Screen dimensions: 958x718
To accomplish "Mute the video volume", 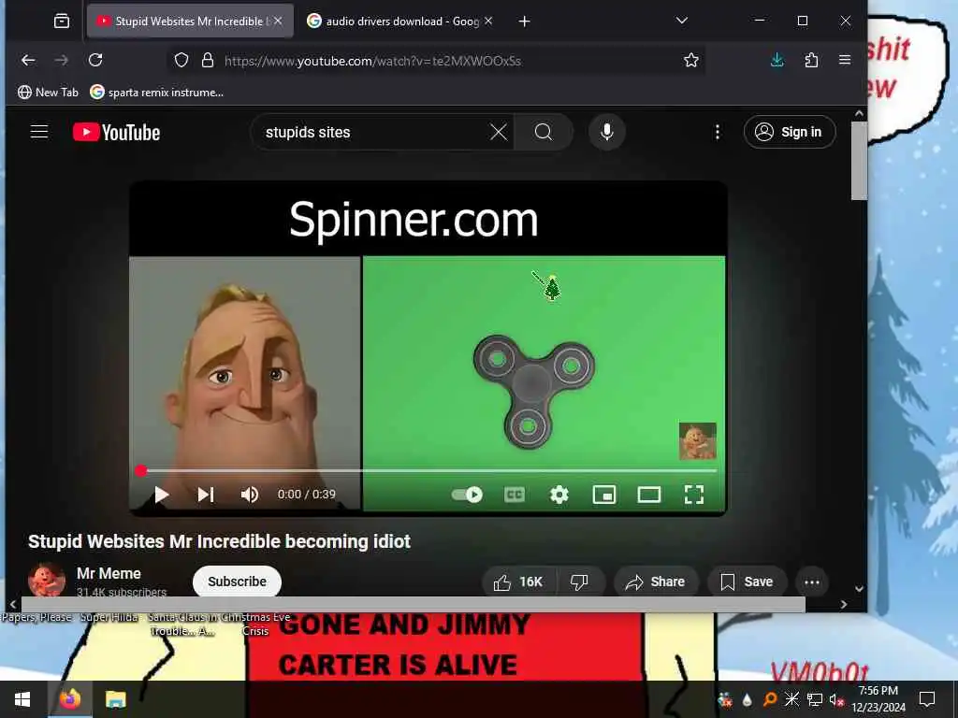I will 249,495.
